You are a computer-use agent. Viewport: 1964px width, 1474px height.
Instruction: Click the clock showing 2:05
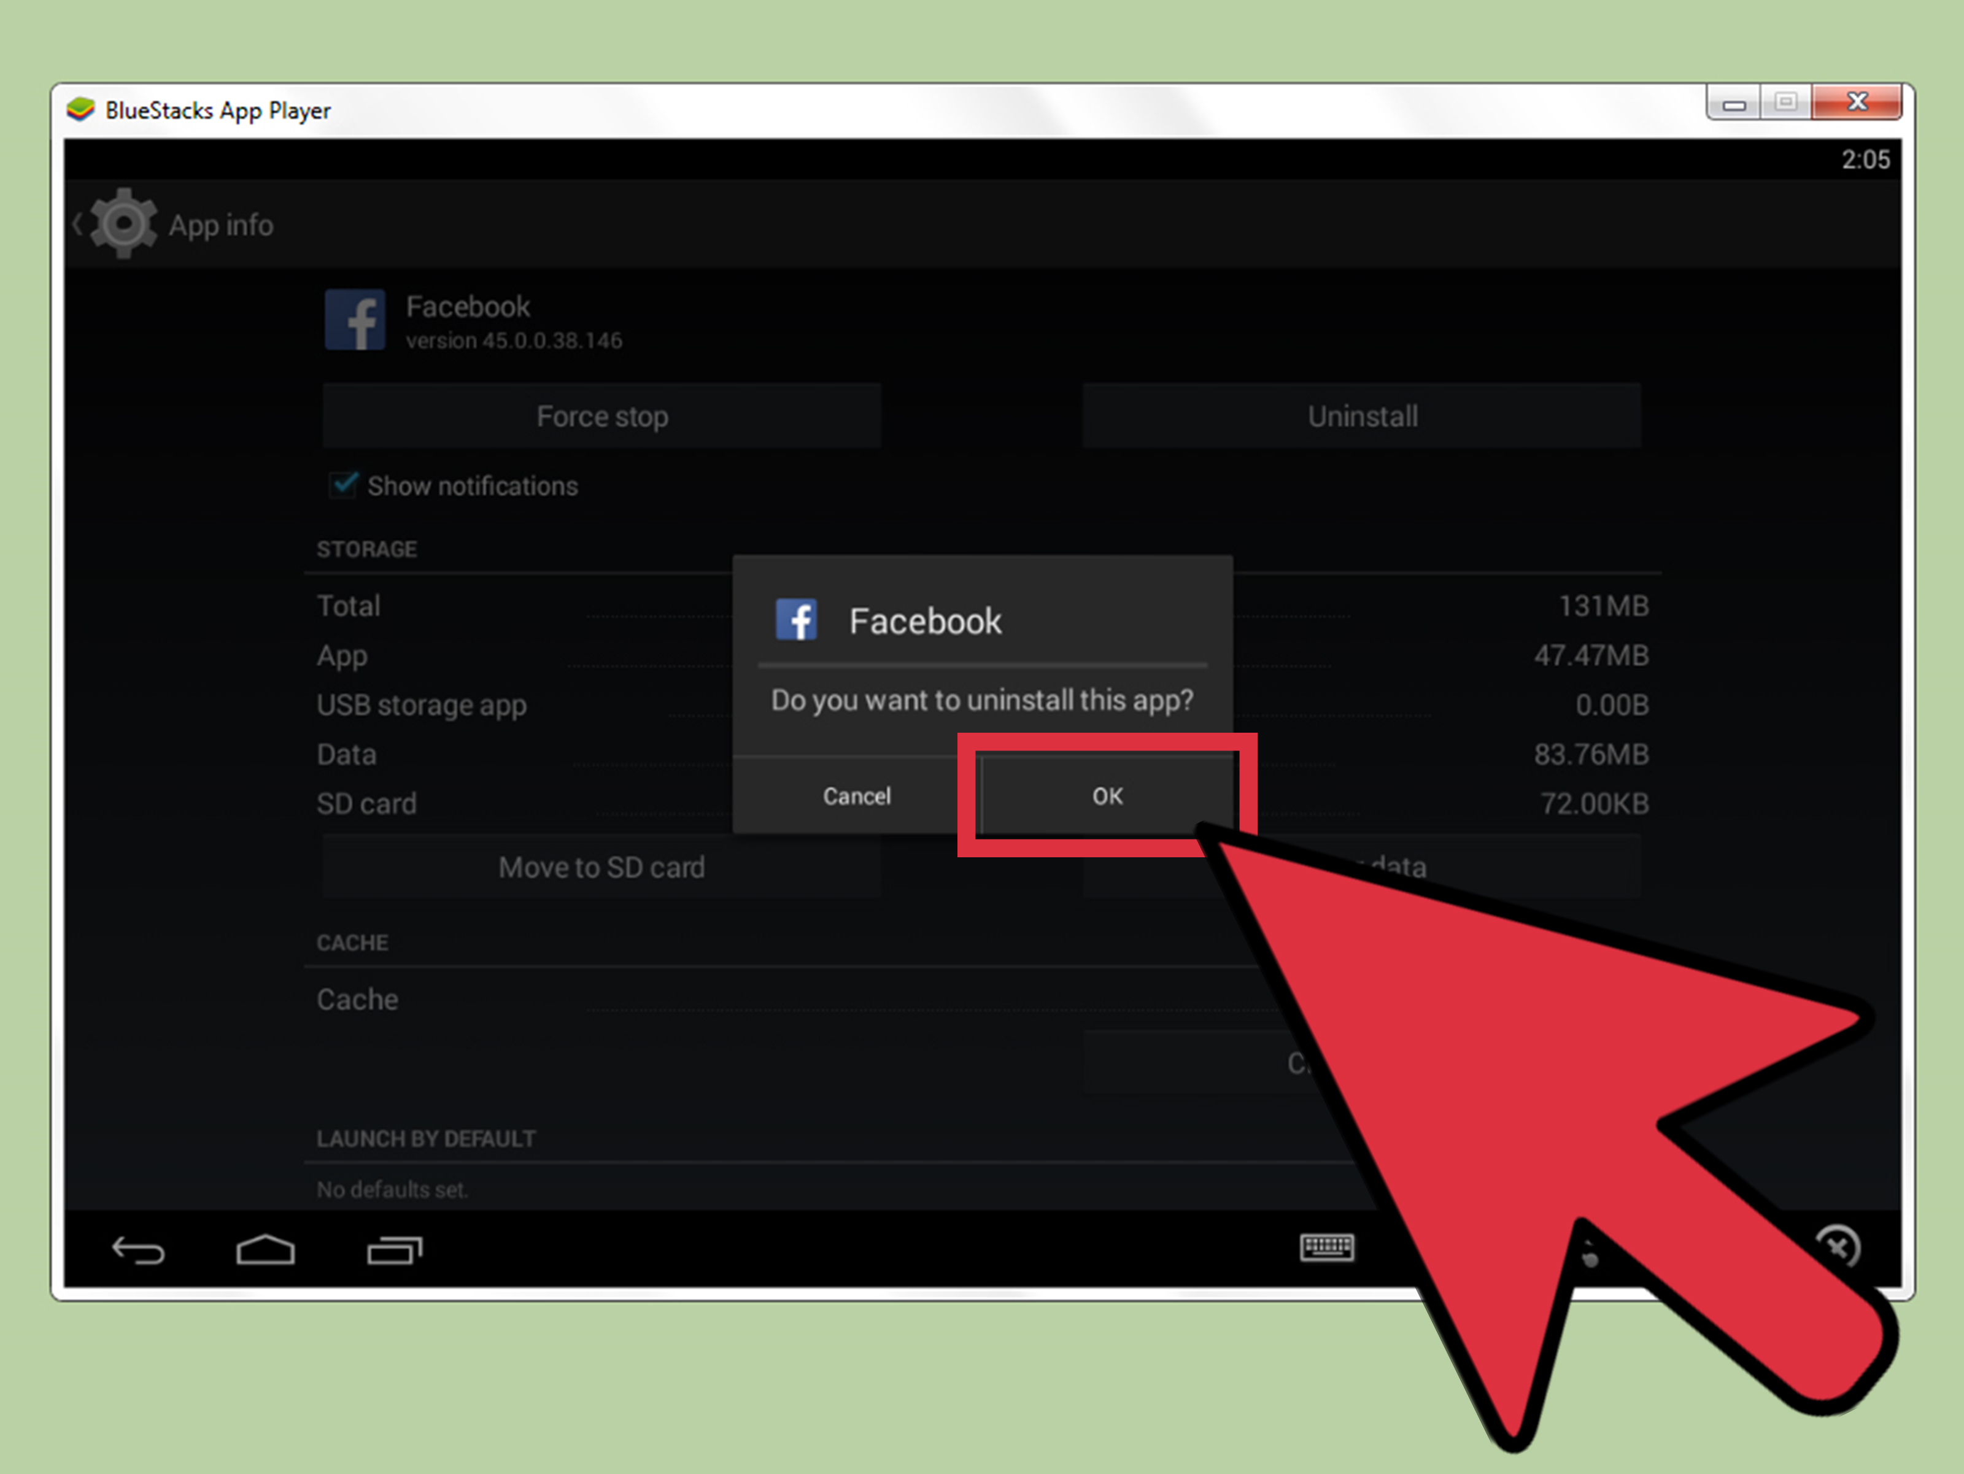click(1865, 160)
